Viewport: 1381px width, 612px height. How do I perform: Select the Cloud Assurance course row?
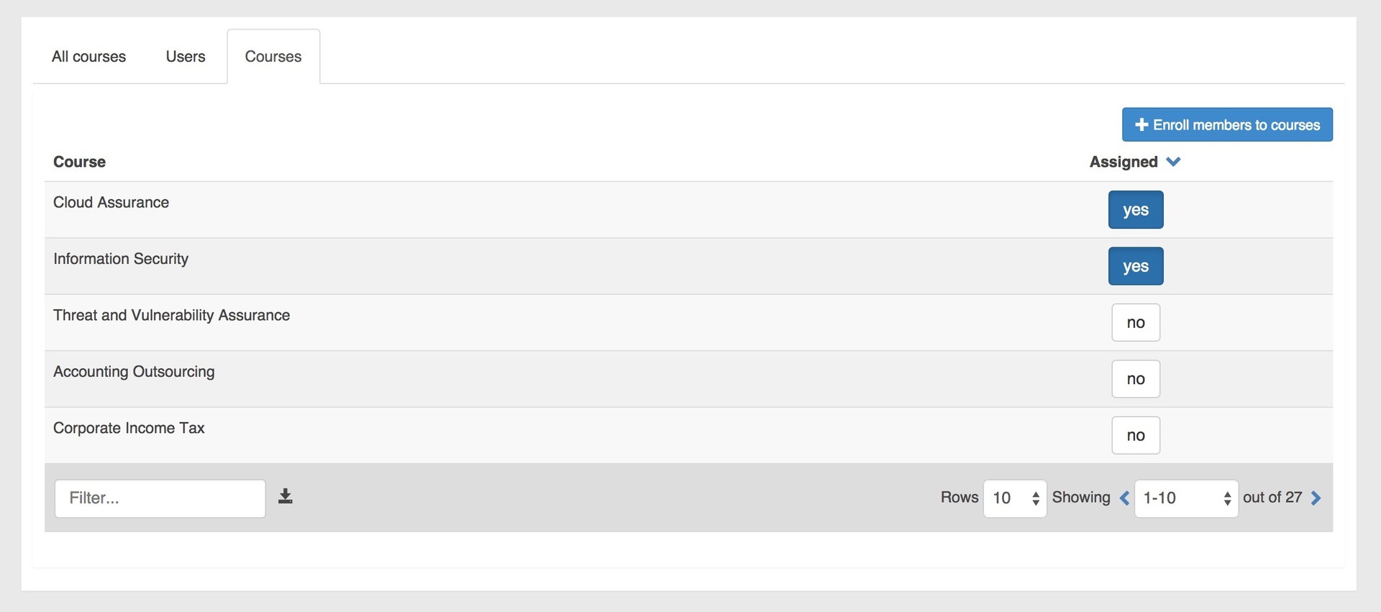click(688, 210)
